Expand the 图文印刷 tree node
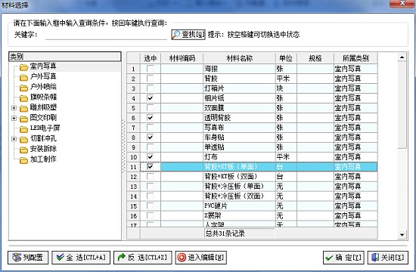The image size is (416, 272). click(x=14, y=118)
